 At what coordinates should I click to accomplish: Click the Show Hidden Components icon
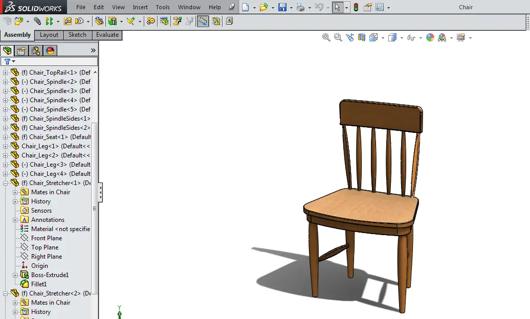pyautogui.click(x=99, y=21)
